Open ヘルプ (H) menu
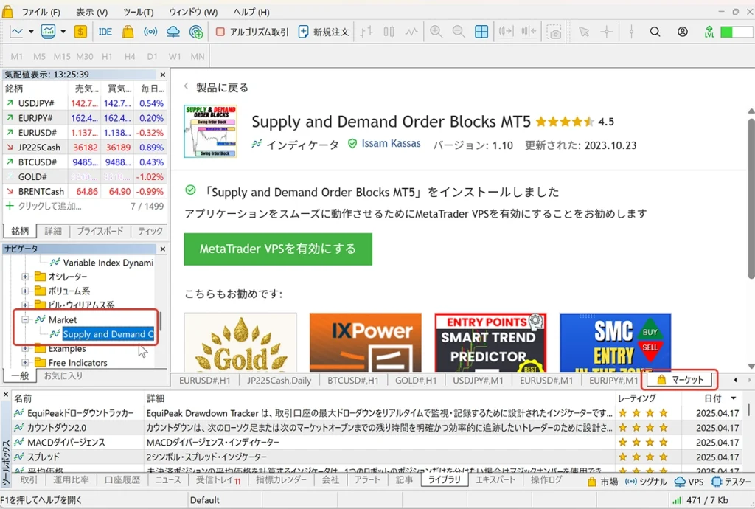This screenshot has height=509, width=755. tap(251, 12)
